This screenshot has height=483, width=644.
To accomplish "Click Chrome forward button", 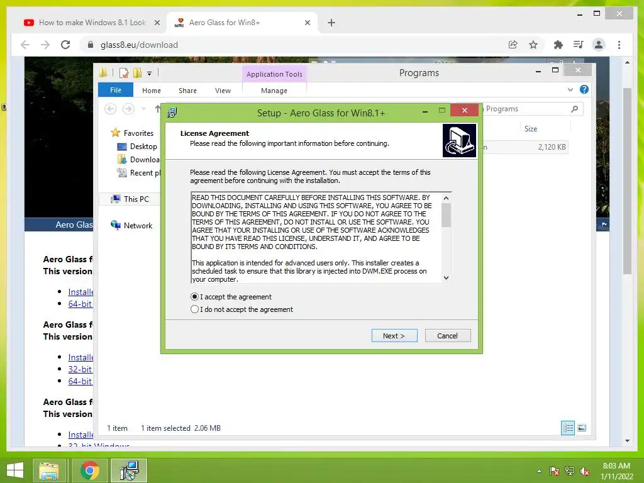I will (x=45, y=45).
